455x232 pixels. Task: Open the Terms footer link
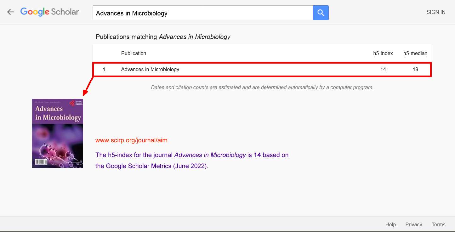pos(438,224)
